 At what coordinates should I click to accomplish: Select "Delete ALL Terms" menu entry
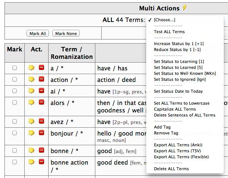coord(171,169)
